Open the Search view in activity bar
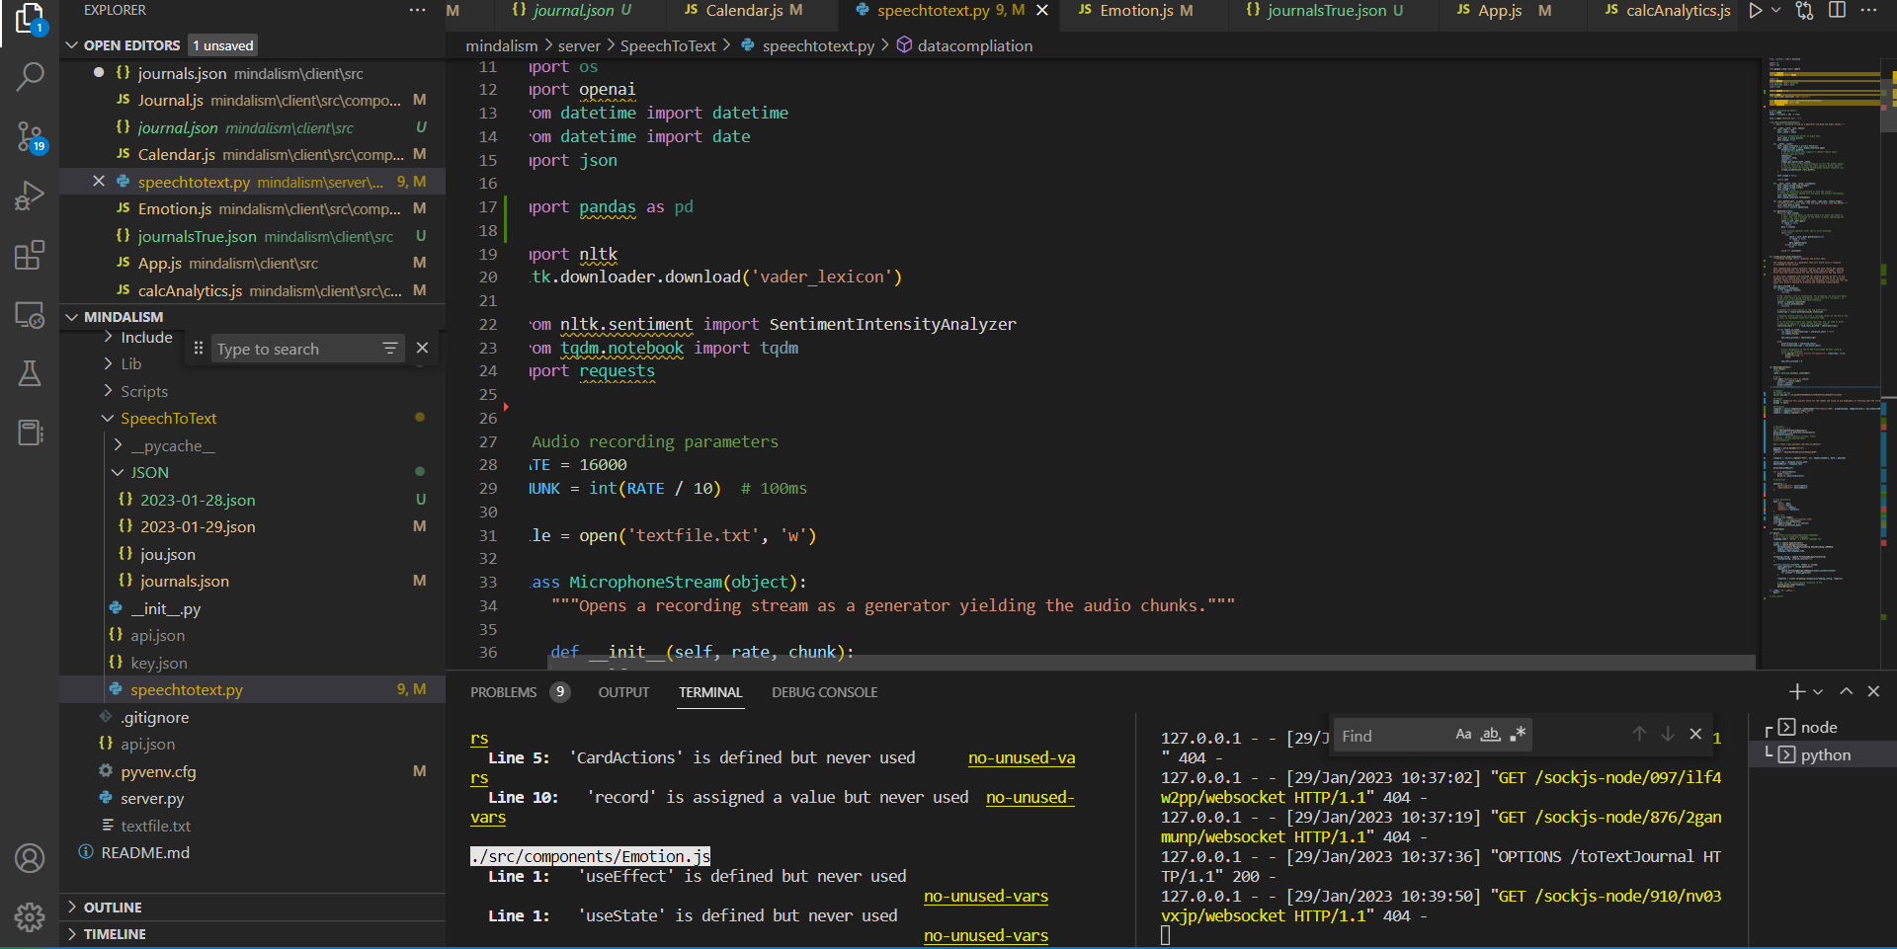Viewport: 1897px width, 949px height. (x=30, y=77)
